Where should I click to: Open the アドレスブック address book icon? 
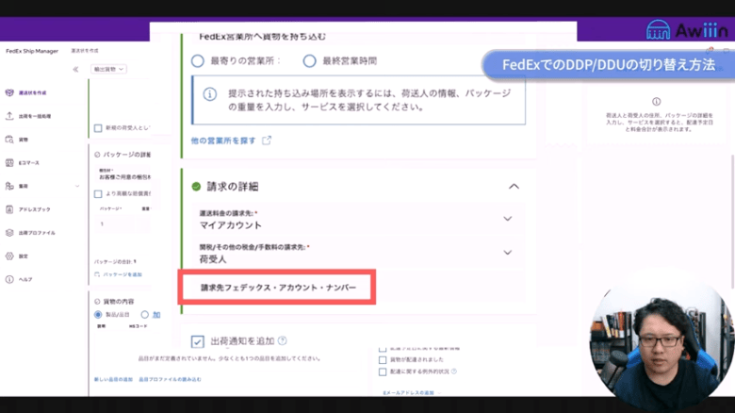pyautogui.click(x=9, y=209)
